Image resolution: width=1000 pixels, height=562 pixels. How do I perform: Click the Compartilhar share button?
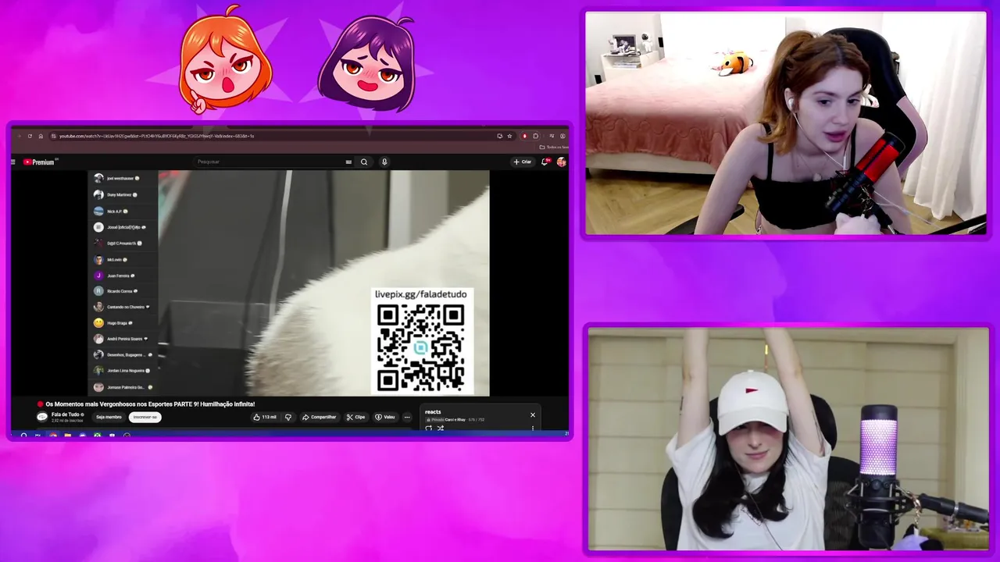[320, 417]
